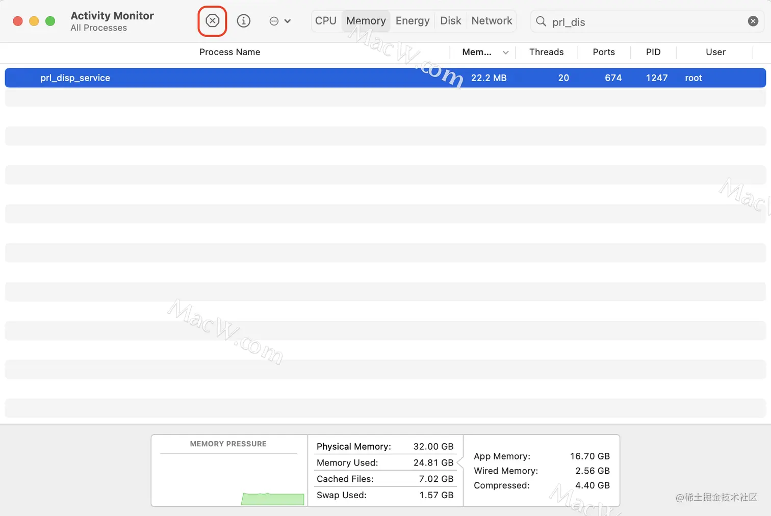Screen dimensions: 771x516
Task: Switch to the CPU tab
Action: 326,21
